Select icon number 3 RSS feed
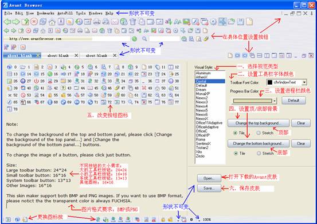Screen dimensions: 317x224 [50, 67]
